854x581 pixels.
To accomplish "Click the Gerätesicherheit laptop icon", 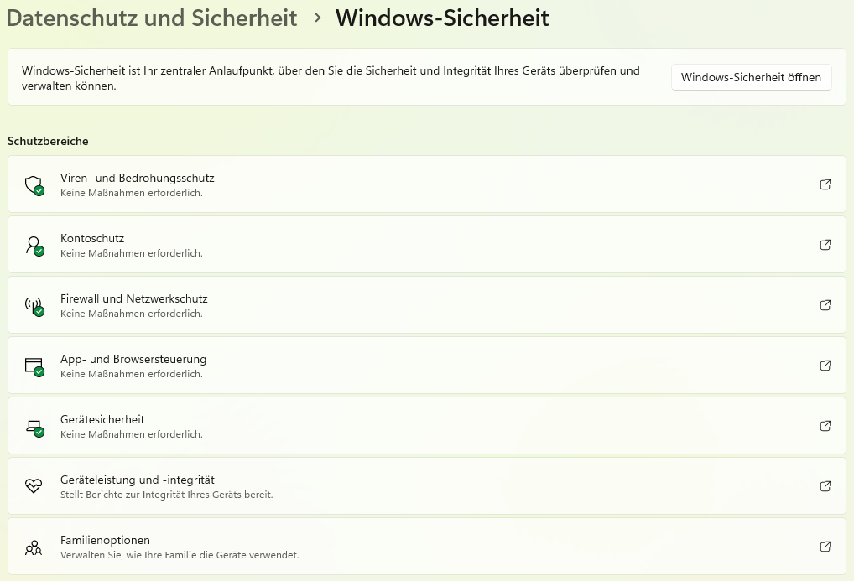I will (x=34, y=427).
